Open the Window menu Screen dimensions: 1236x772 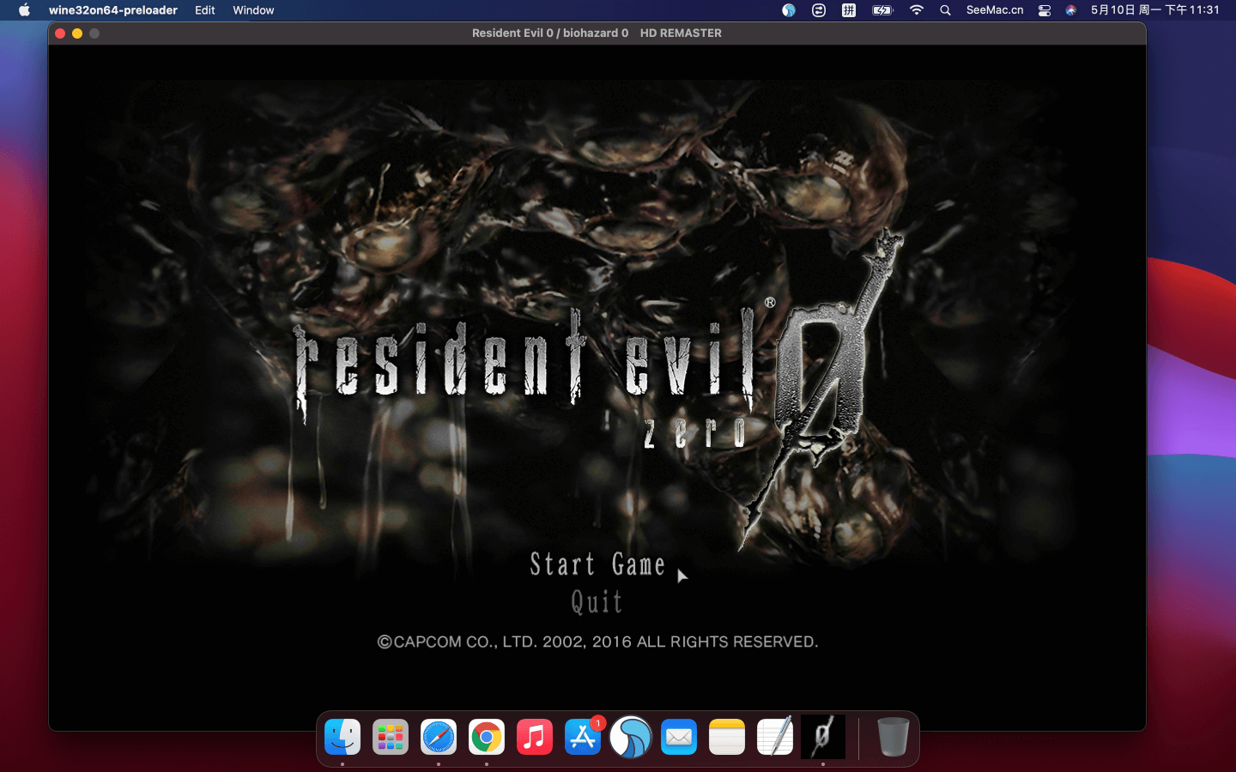click(x=253, y=10)
